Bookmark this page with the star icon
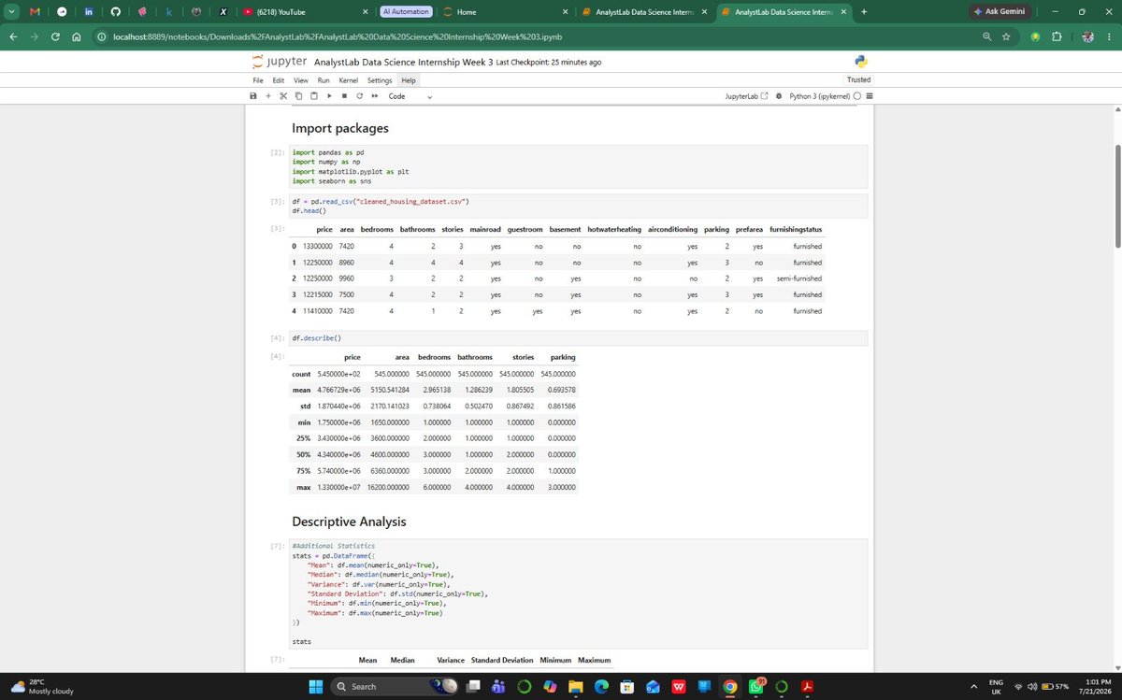 (1006, 36)
